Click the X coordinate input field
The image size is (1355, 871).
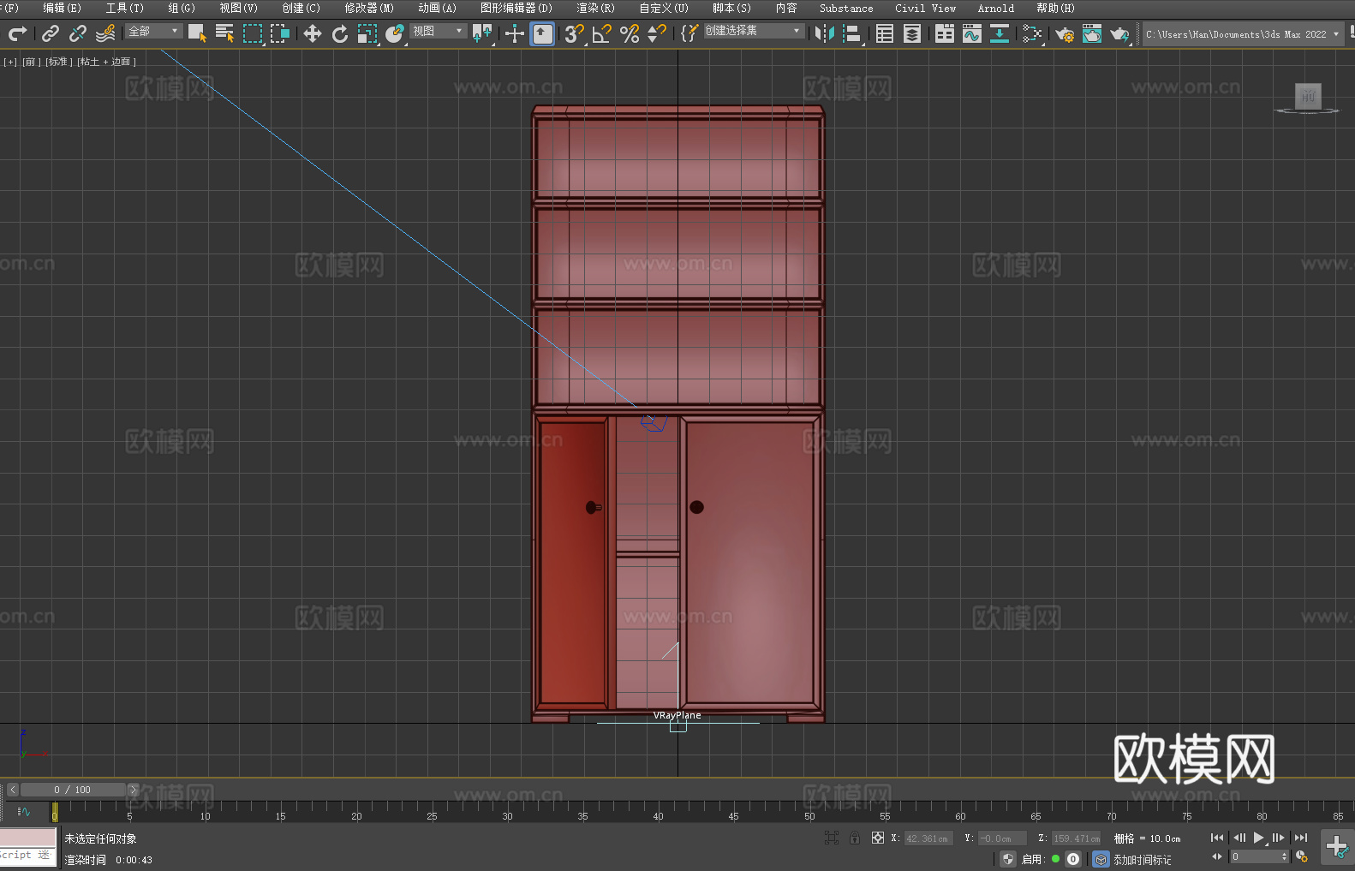coord(930,838)
